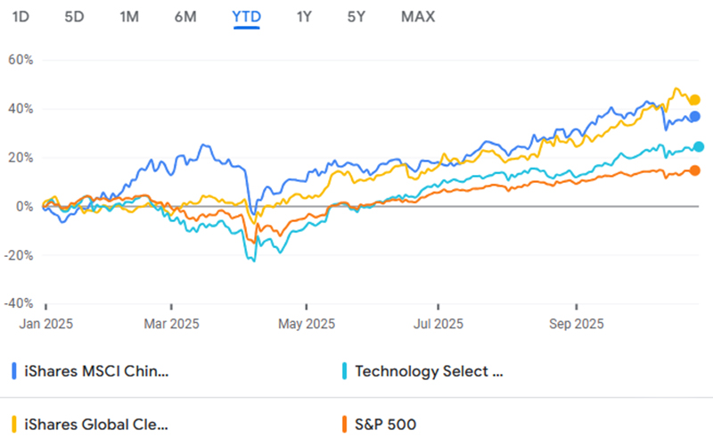Click blue color bar beside iShares MSCI China
The image size is (713, 447).
[14, 371]
